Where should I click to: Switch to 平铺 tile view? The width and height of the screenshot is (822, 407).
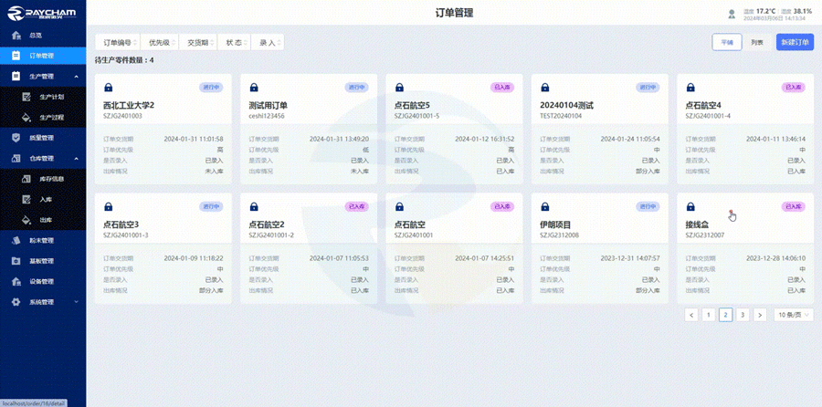click(x=727, y=42)
